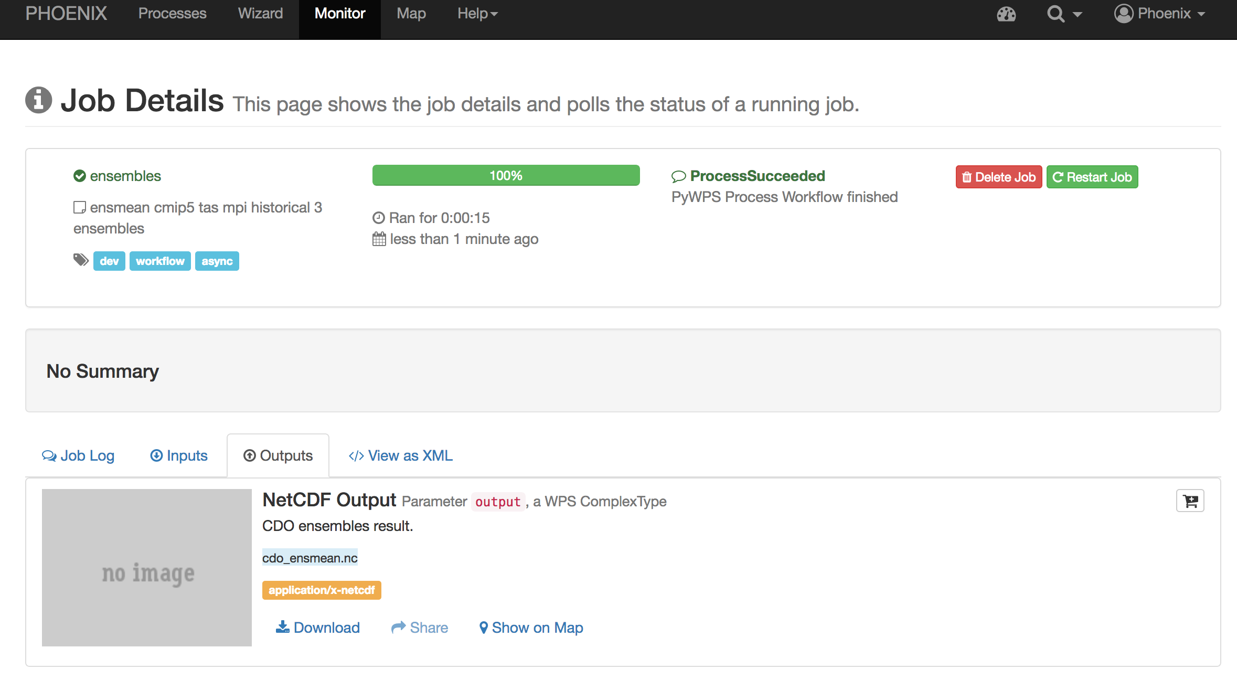Go to the Processes page
Screen dimensions: 1237x680
(x=172, y=14)
